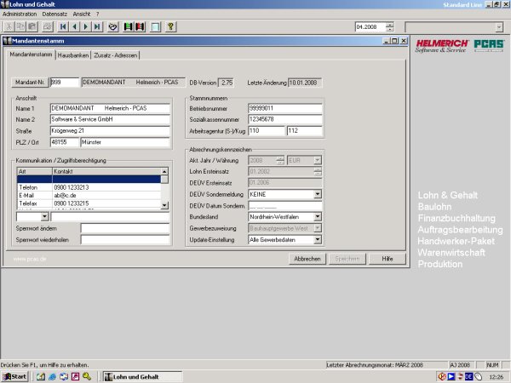Select the Telefon row in contact list
Screen dimensions: 511x383
point(89,187)
